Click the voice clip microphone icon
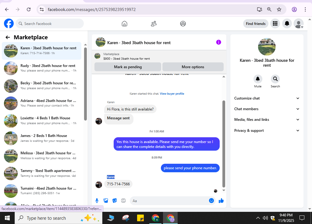312x224 pixels. [97, 201]
